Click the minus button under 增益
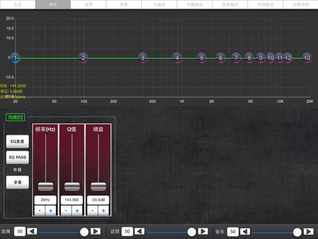Image resolution: width=318 pixels, height=239 pixels. pos(93,210)
